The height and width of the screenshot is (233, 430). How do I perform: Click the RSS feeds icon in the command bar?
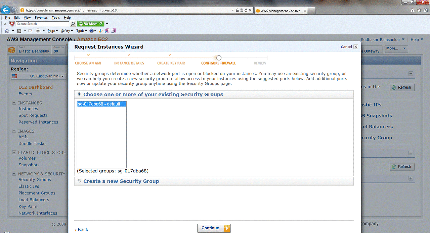pos(19,31)
